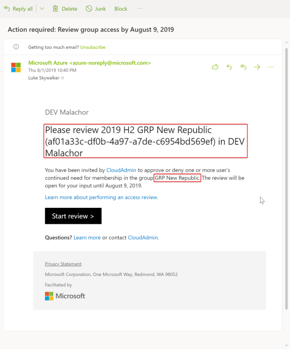The height and width of the screenshot is (349, 290).
Task: Click the Start review button
Action: pos(73,216)
